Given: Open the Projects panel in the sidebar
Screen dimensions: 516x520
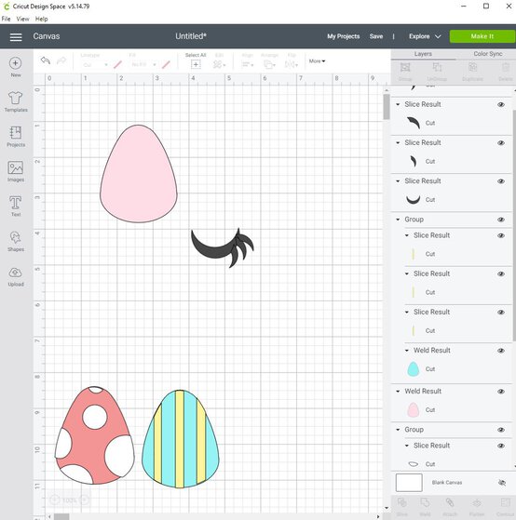Looking at the screenshot, I should click(16, 137).
